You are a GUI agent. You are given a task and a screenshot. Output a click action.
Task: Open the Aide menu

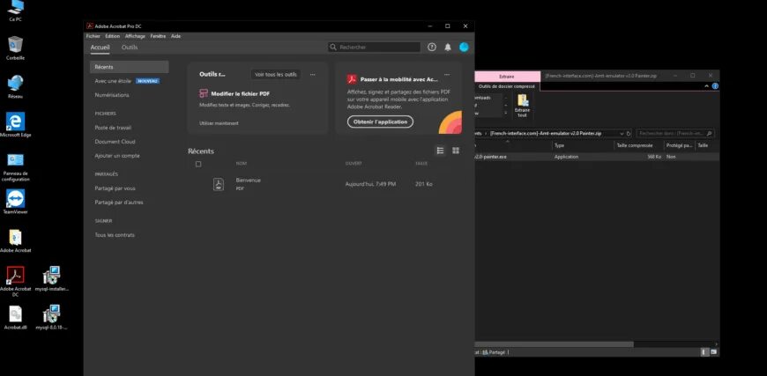click(175, 36)
